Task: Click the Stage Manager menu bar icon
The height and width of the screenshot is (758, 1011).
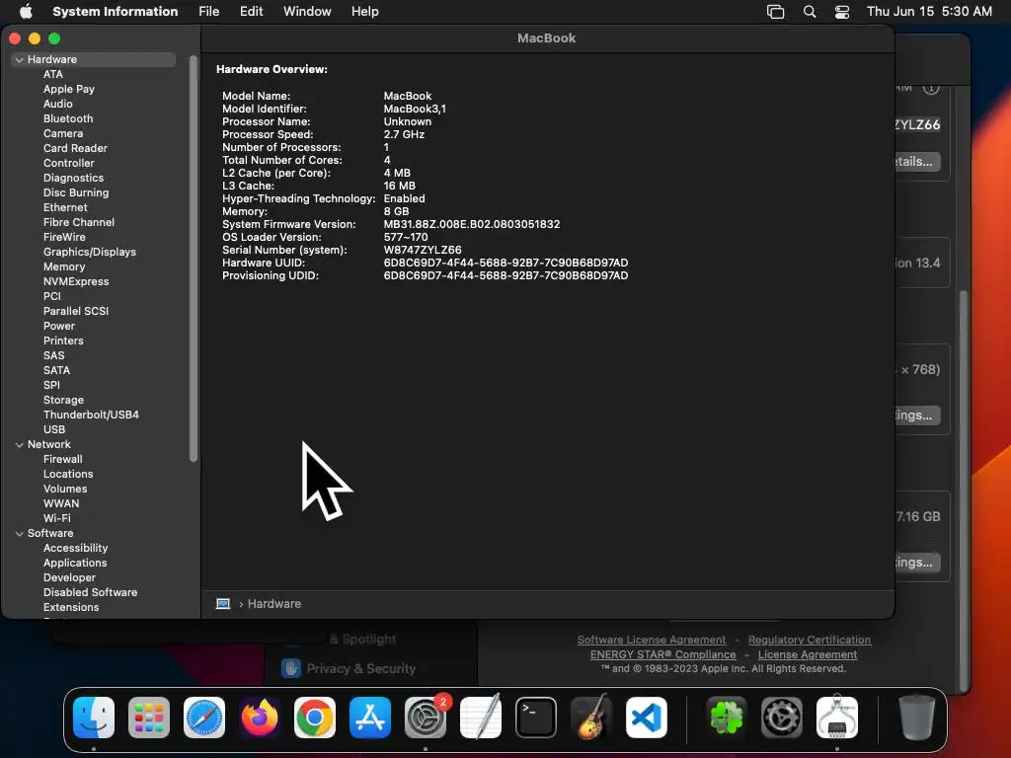Action: pyautogui.click(x=776, y=12)
